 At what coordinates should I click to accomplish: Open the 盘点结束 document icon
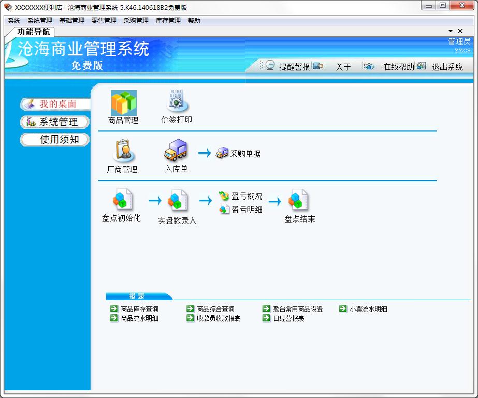[298, 200]
